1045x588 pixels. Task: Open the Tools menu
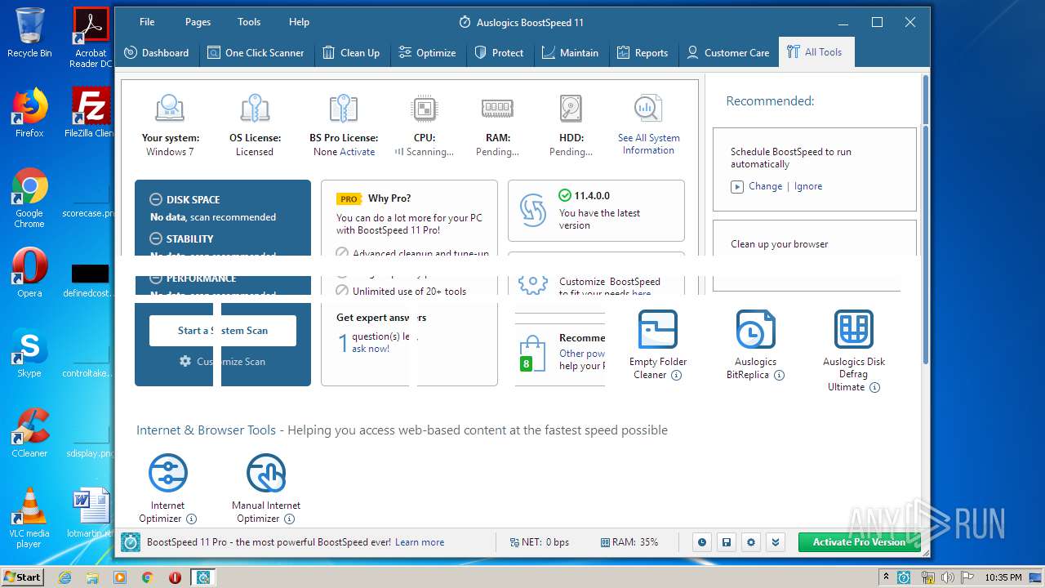[249, 22]
